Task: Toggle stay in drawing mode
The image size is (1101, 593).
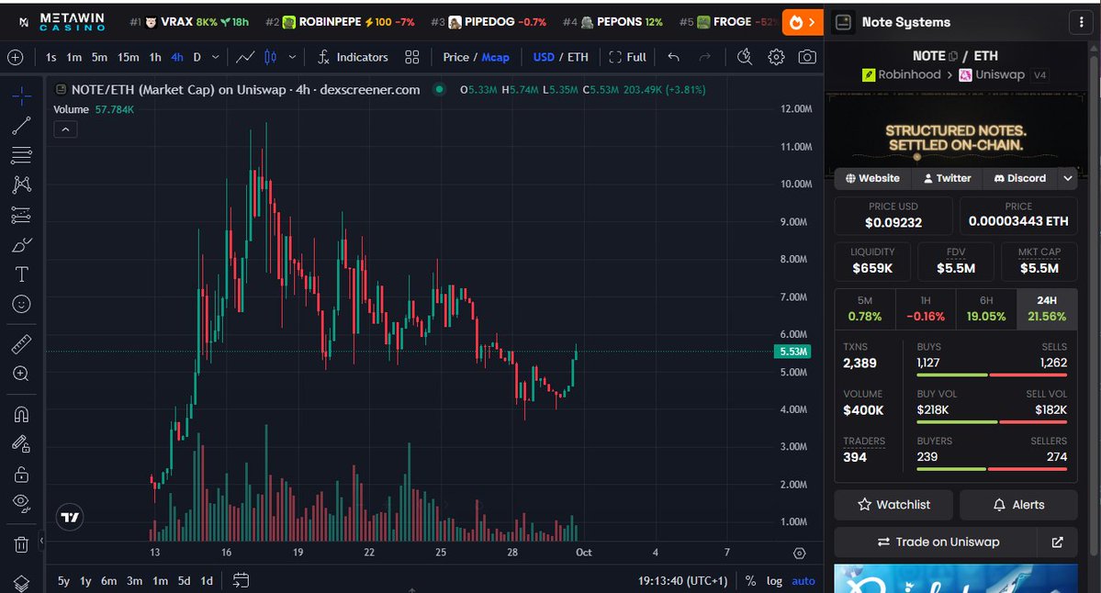Action: click(21, 443)
